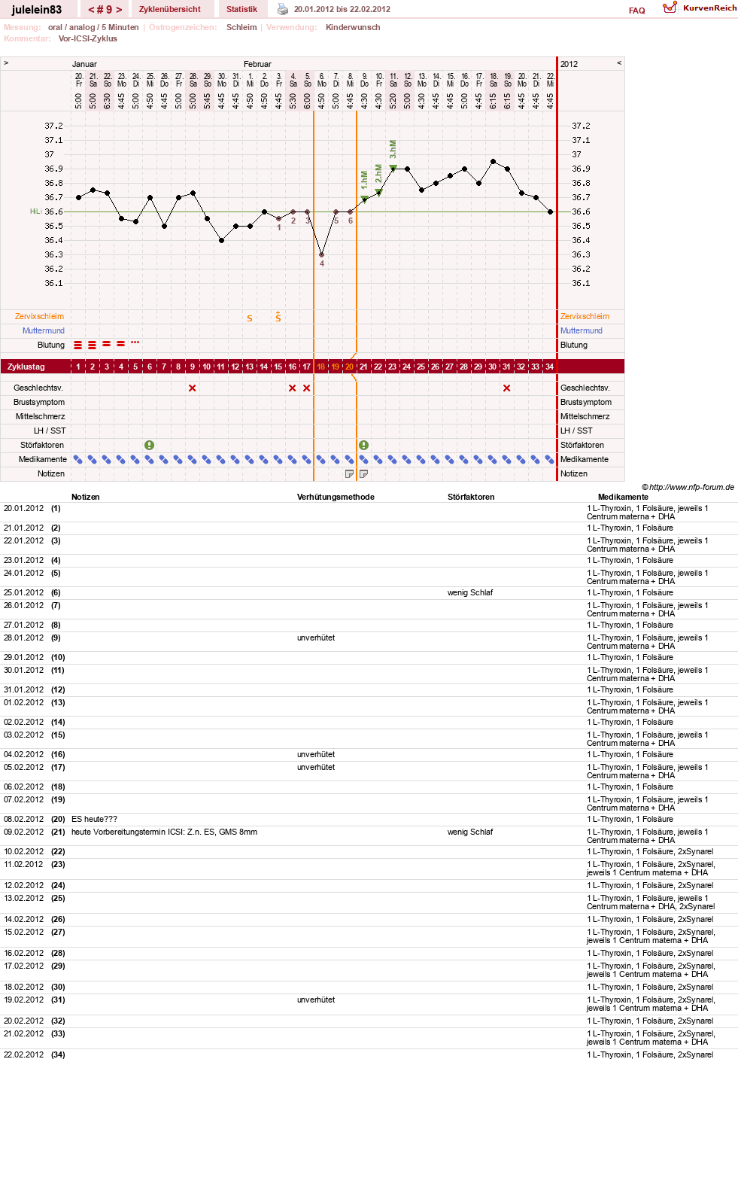Open the Statistik tab

(241, 9)
